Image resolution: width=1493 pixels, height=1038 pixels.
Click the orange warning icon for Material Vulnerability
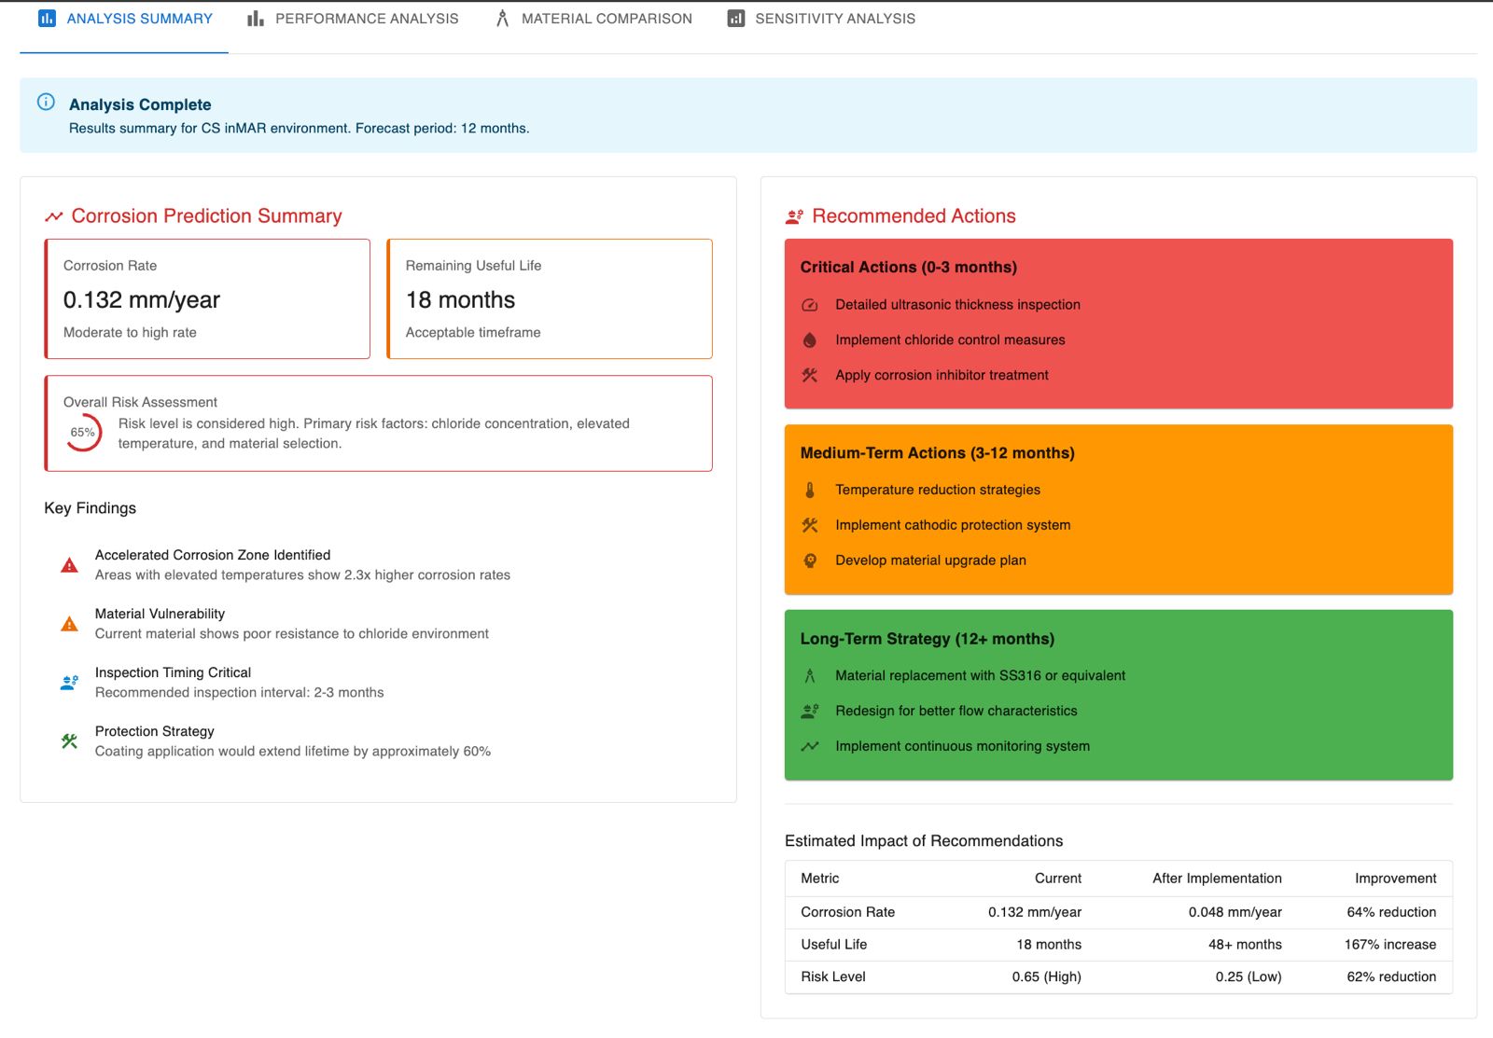tap(69, 624)
